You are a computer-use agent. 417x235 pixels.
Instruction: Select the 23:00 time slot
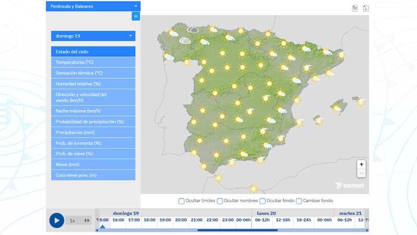coord(228,220)
